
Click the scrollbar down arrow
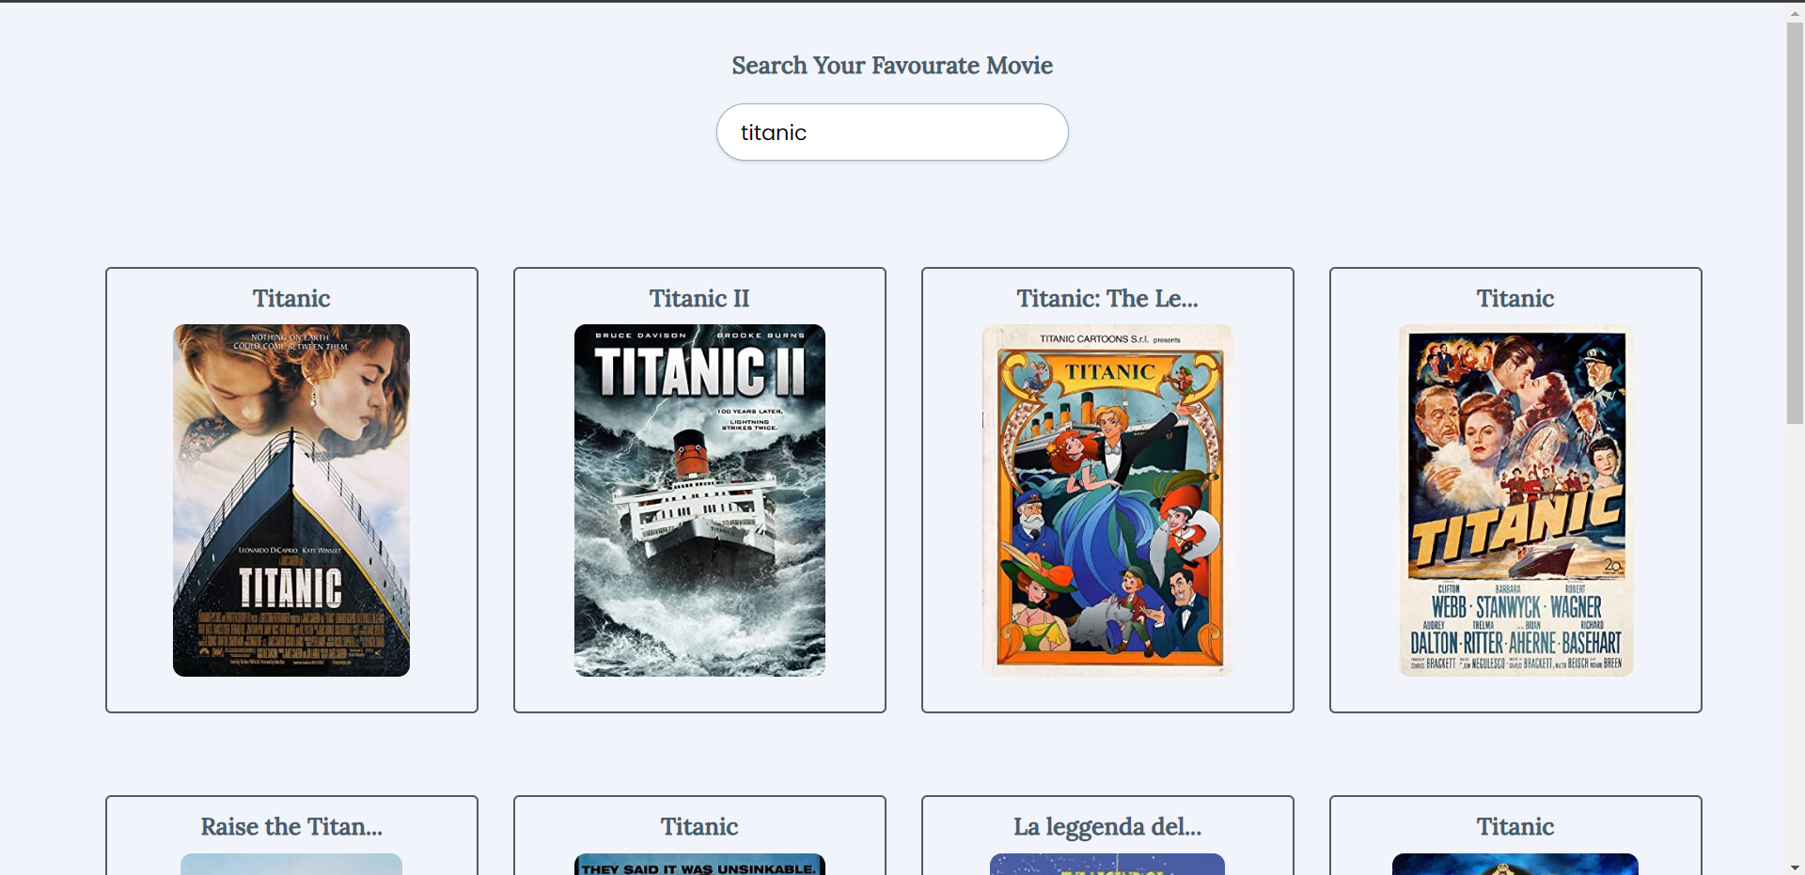click(1795, 867)
